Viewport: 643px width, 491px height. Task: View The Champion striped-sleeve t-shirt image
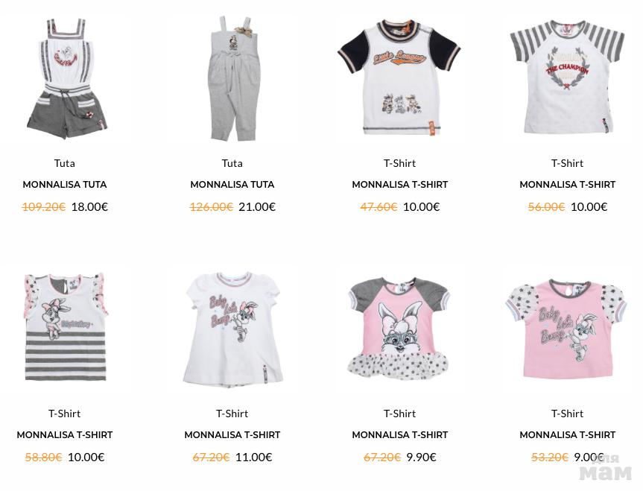click(568, 77)
